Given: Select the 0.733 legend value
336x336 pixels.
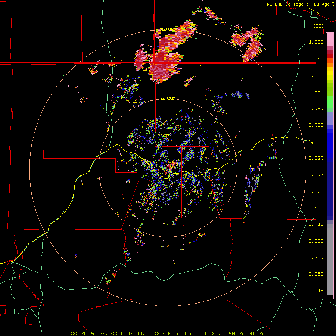Looking at the screenshot, I should [x=316, y=125].
